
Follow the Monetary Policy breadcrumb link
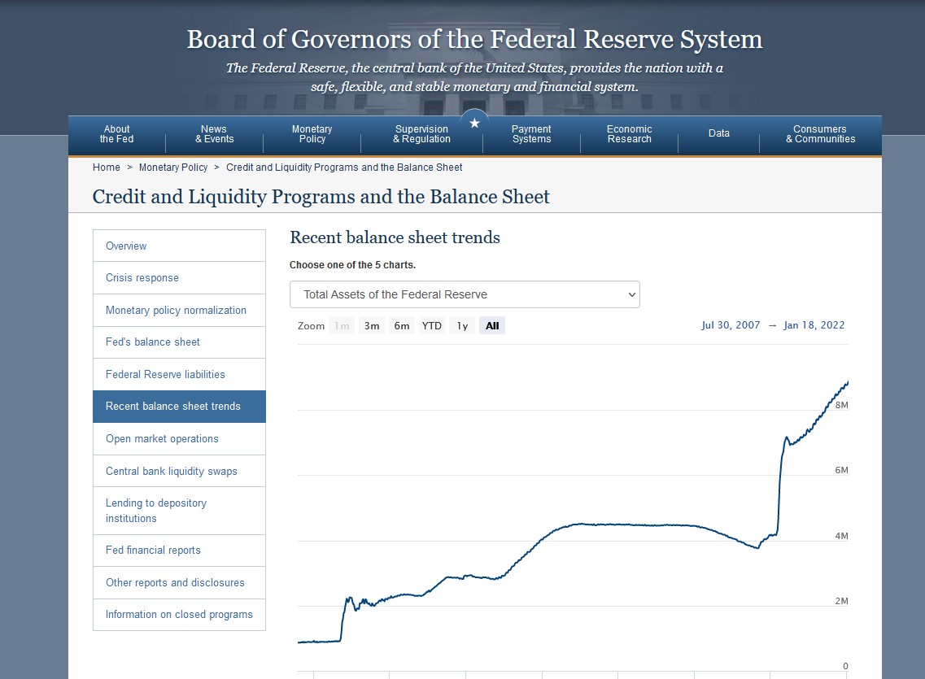click(x=173, y=168)
